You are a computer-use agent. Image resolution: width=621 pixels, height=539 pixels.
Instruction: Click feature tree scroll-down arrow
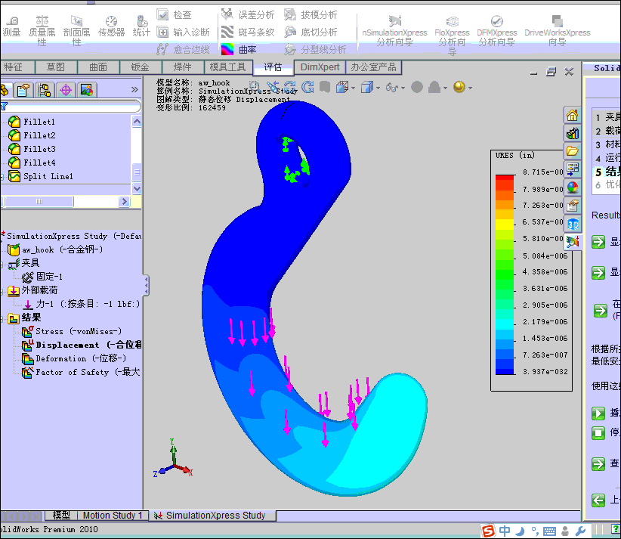coord(137,189)
